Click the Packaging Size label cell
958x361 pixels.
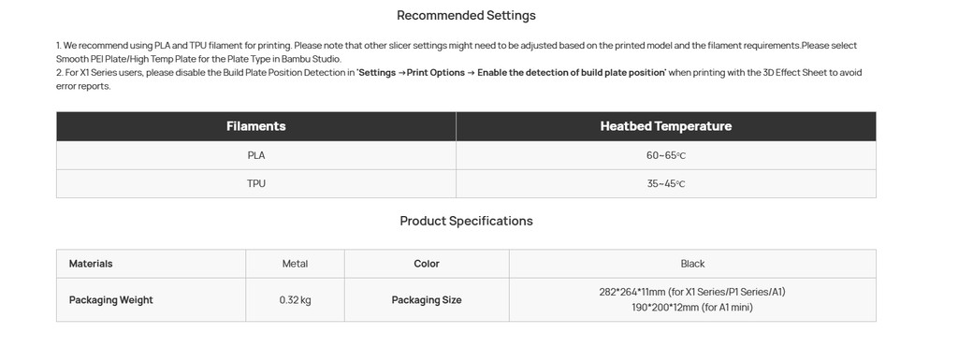(x=427, y=300)
